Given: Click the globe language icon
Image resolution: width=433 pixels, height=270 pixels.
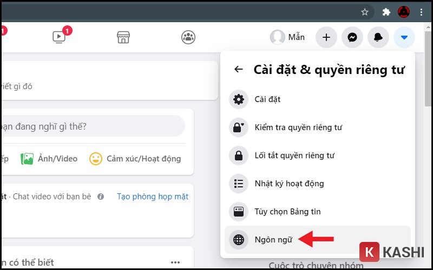Looking at the screenshot, I should coord(239,240).
